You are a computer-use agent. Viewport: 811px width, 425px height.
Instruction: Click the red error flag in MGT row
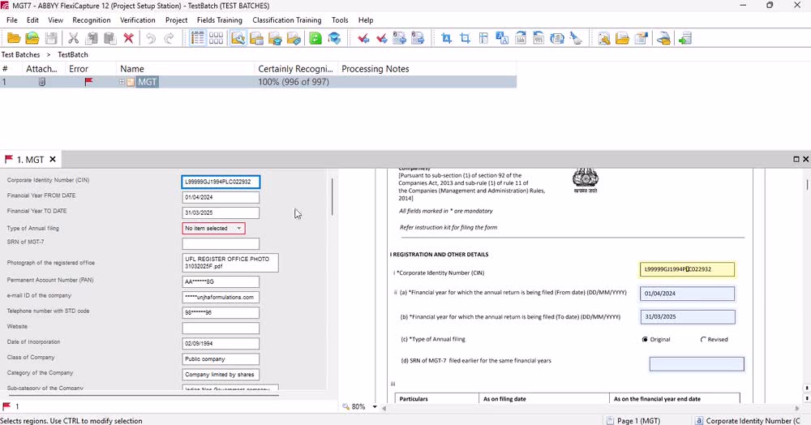[x=88, y=82]
